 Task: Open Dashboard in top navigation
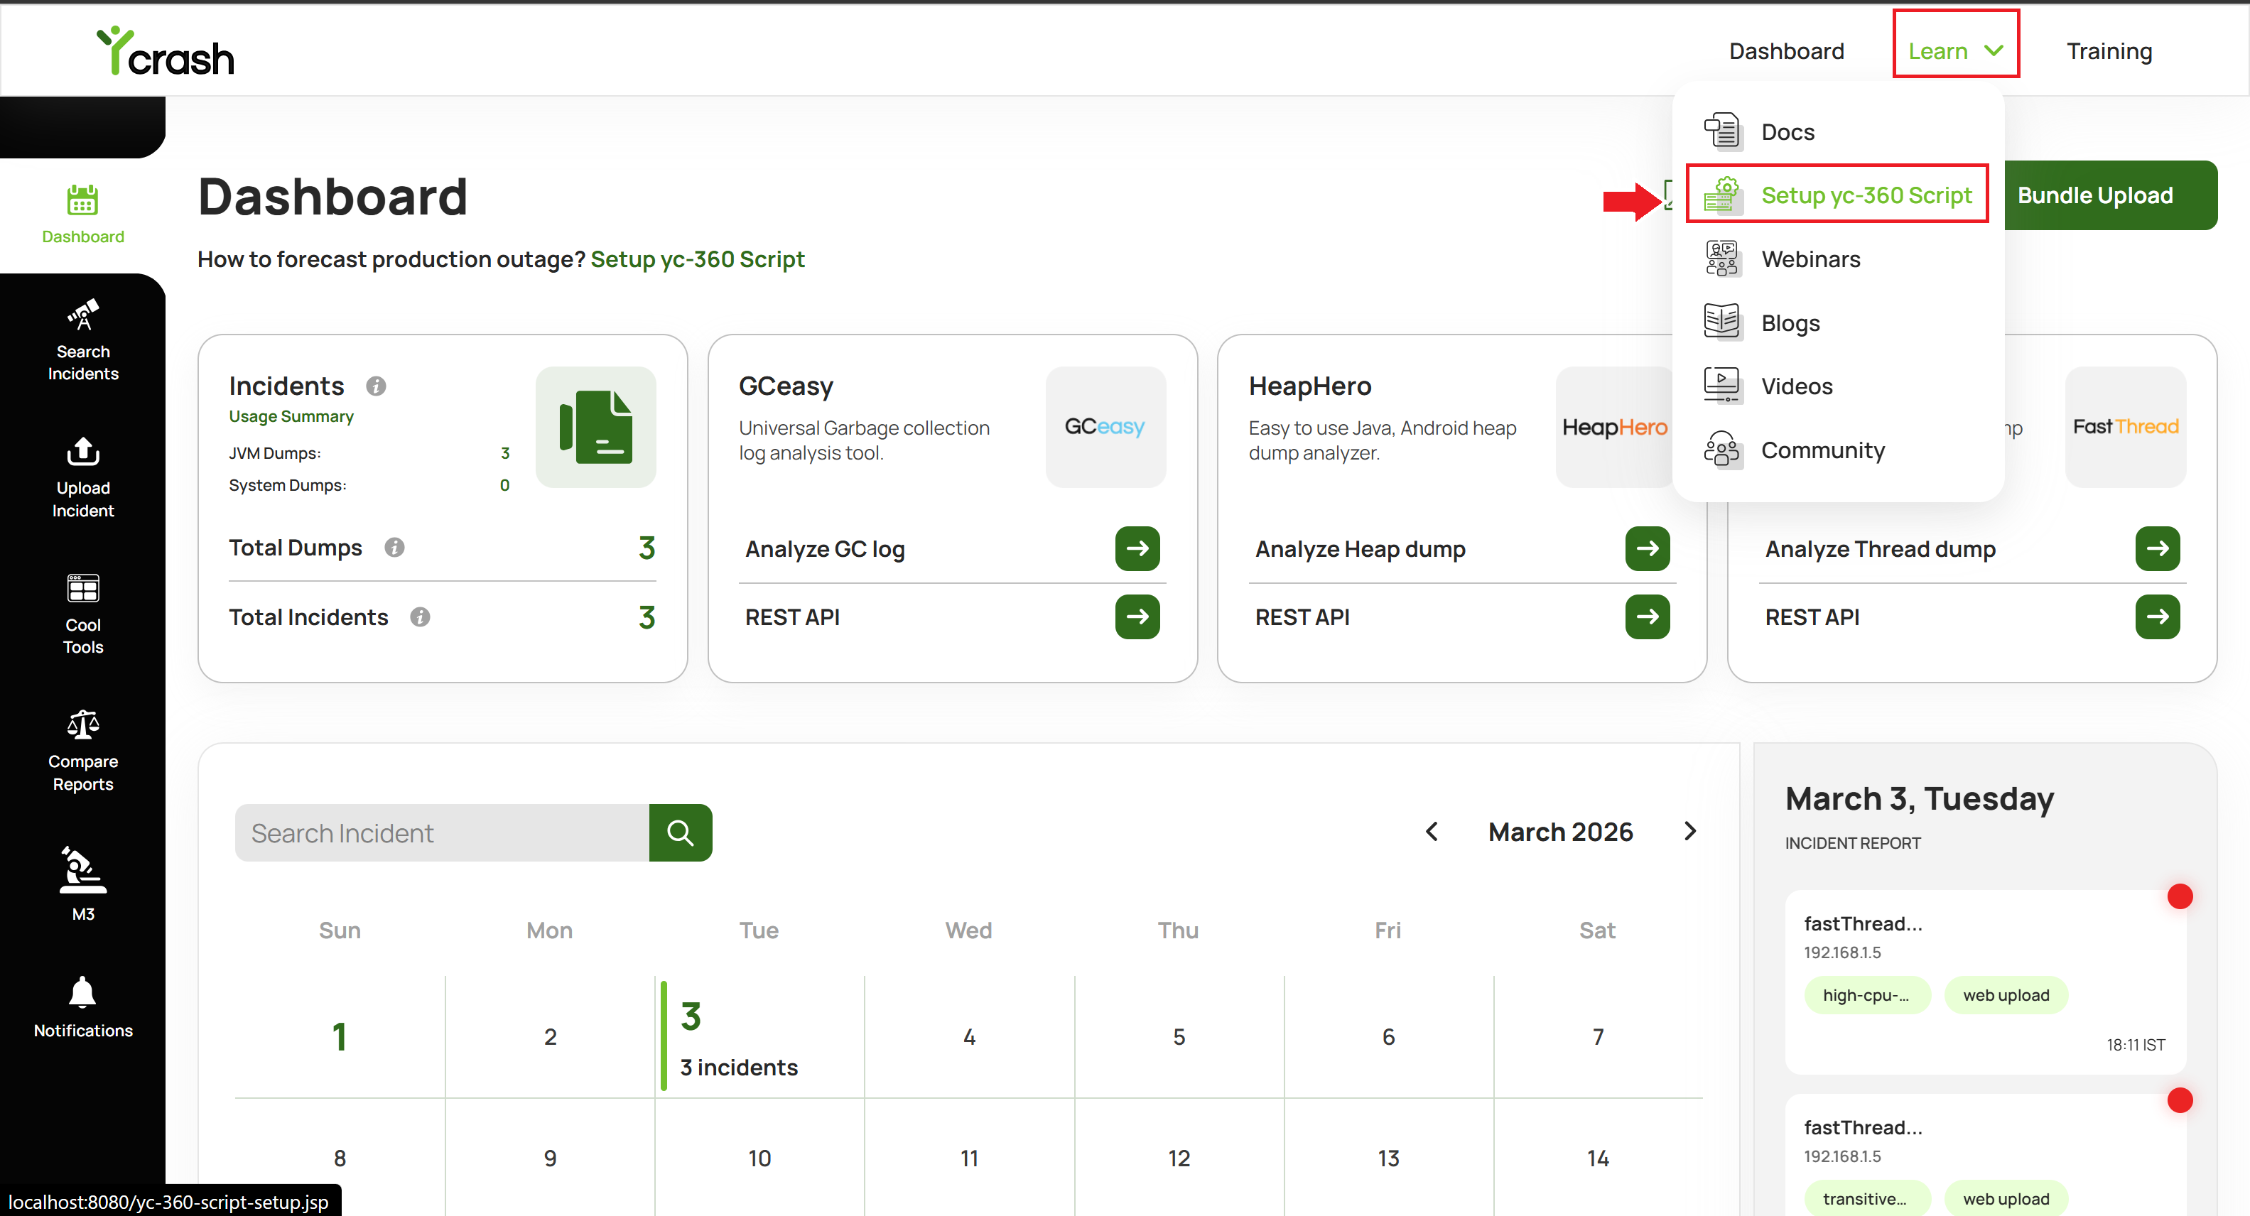point(1786,50)
